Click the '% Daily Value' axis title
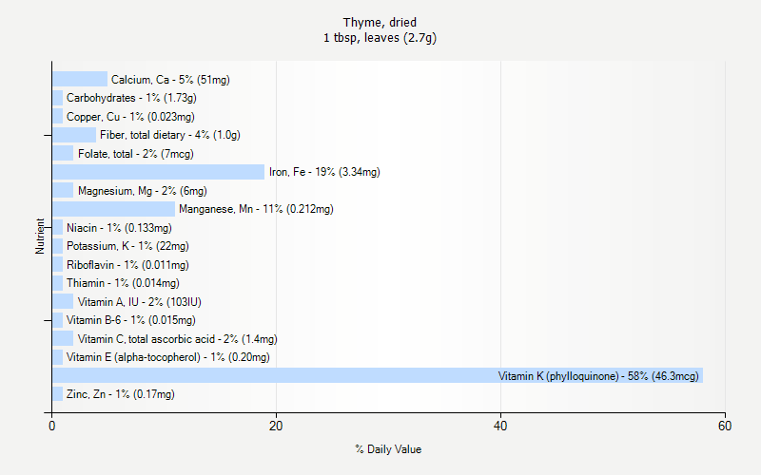The height and width of the screenshot is (475, 761). (x=388, y=449)
